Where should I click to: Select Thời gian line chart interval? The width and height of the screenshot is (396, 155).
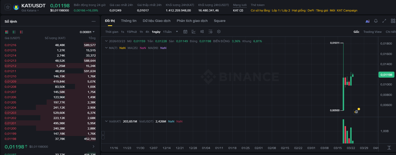[x=112, y=32]
